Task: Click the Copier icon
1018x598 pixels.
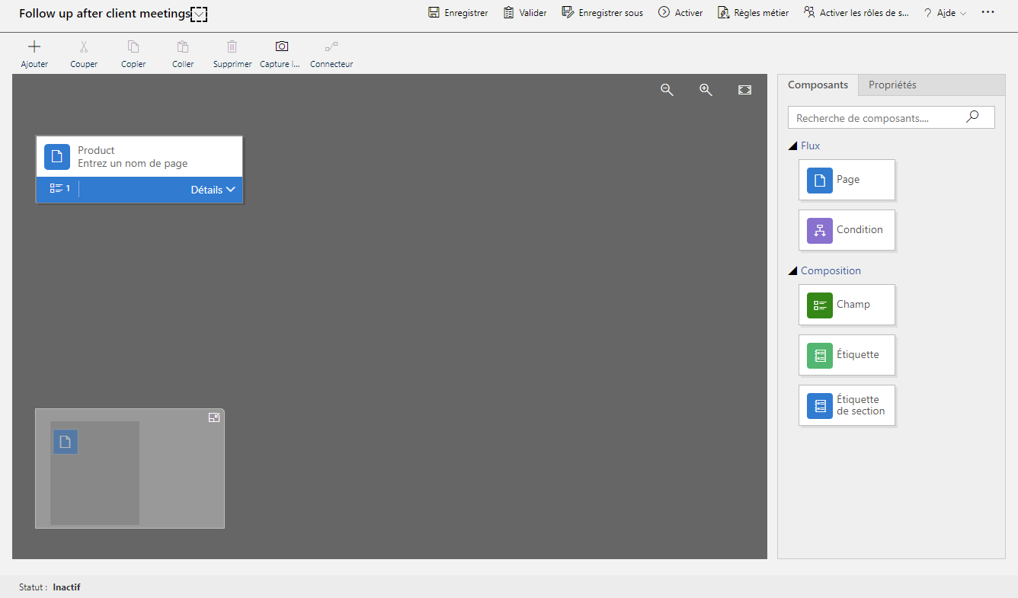Action: click(x=133, y=46)
